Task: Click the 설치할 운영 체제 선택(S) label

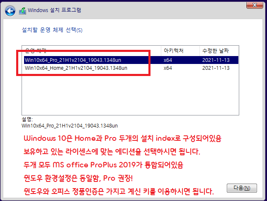Action: (52, 30)
